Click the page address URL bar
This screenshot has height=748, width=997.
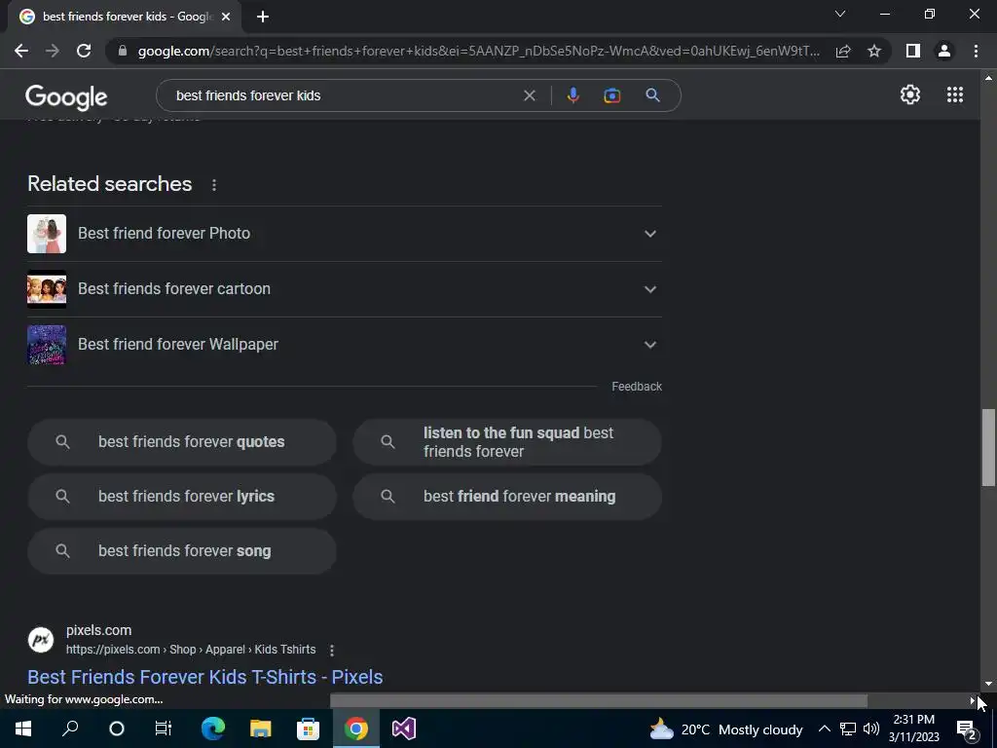(x=478, y=51)
